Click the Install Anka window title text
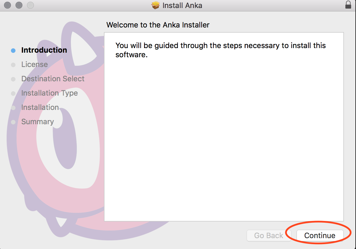This screenshot has height=249, width=356. click(x=182, y=5)
